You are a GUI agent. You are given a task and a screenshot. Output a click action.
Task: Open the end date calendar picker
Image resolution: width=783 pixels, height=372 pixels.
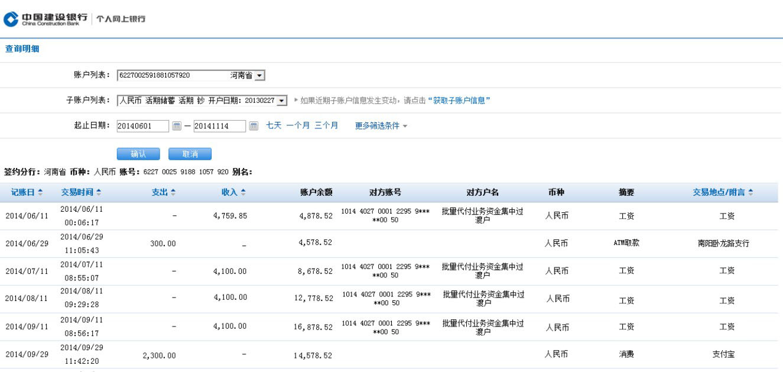pyautogui.click(x=254, y=125)
